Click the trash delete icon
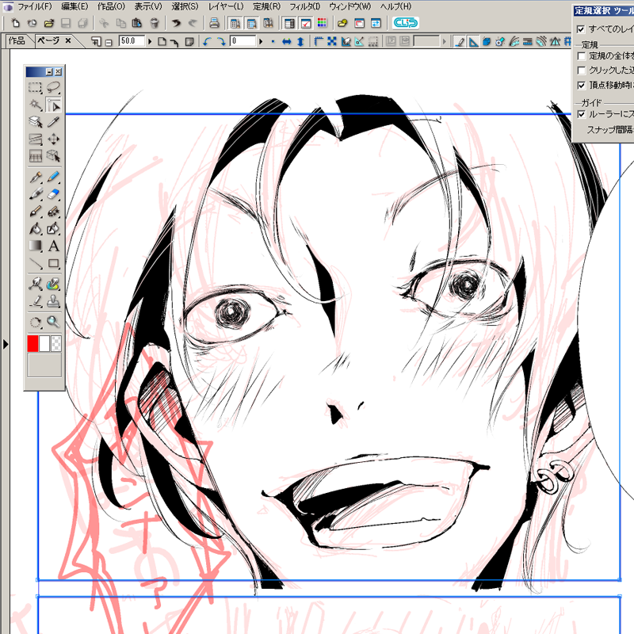Image resolution: width=634 pixels, height=634 pixels. pos(154,23)
